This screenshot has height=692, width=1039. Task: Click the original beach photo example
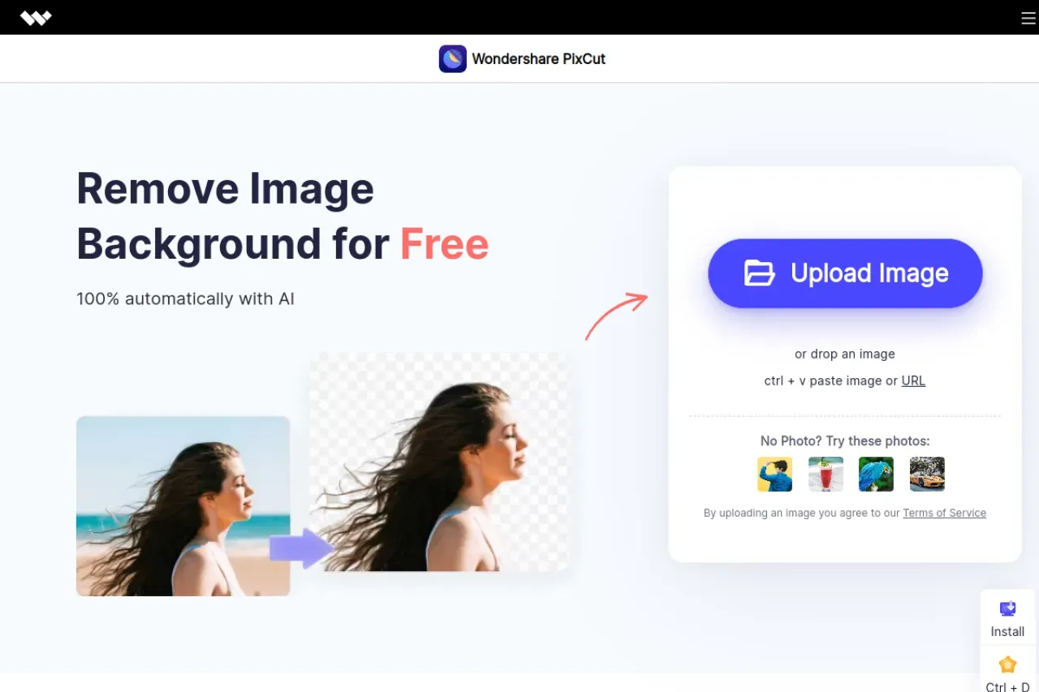click(183, 506)
